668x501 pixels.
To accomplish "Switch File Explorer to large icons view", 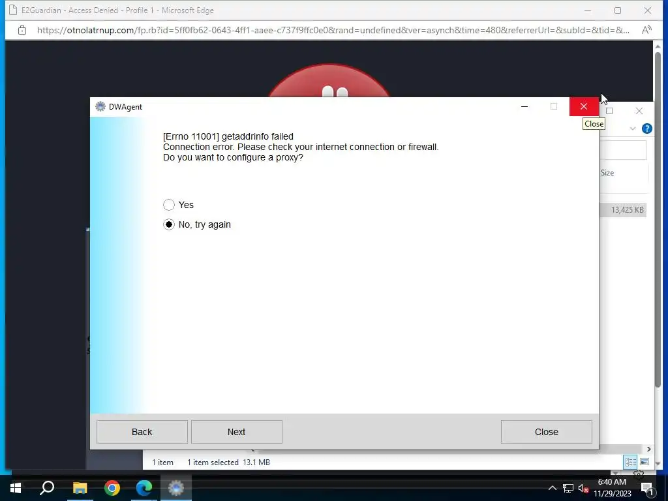I will (645, 462).
